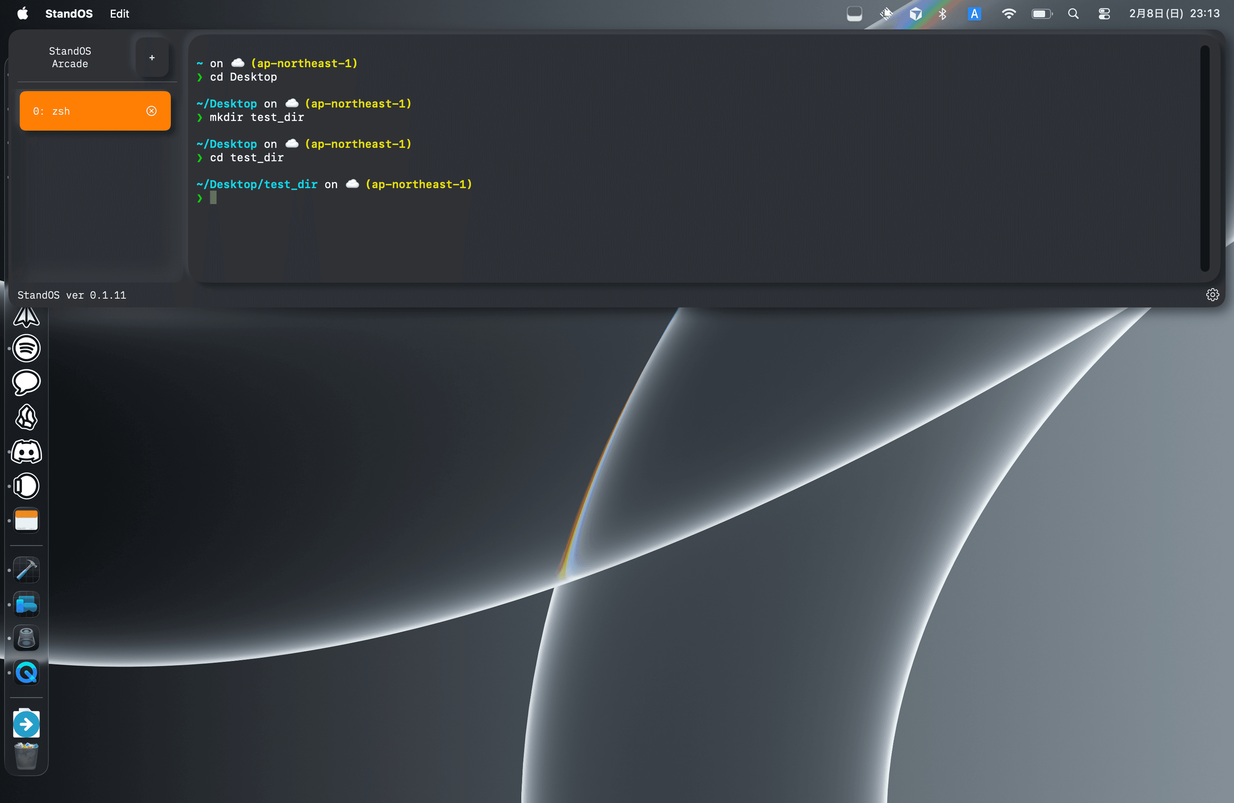Open input source 'A' menu
The height and width of the screenshot is (803, 1234).
point(974,14)
